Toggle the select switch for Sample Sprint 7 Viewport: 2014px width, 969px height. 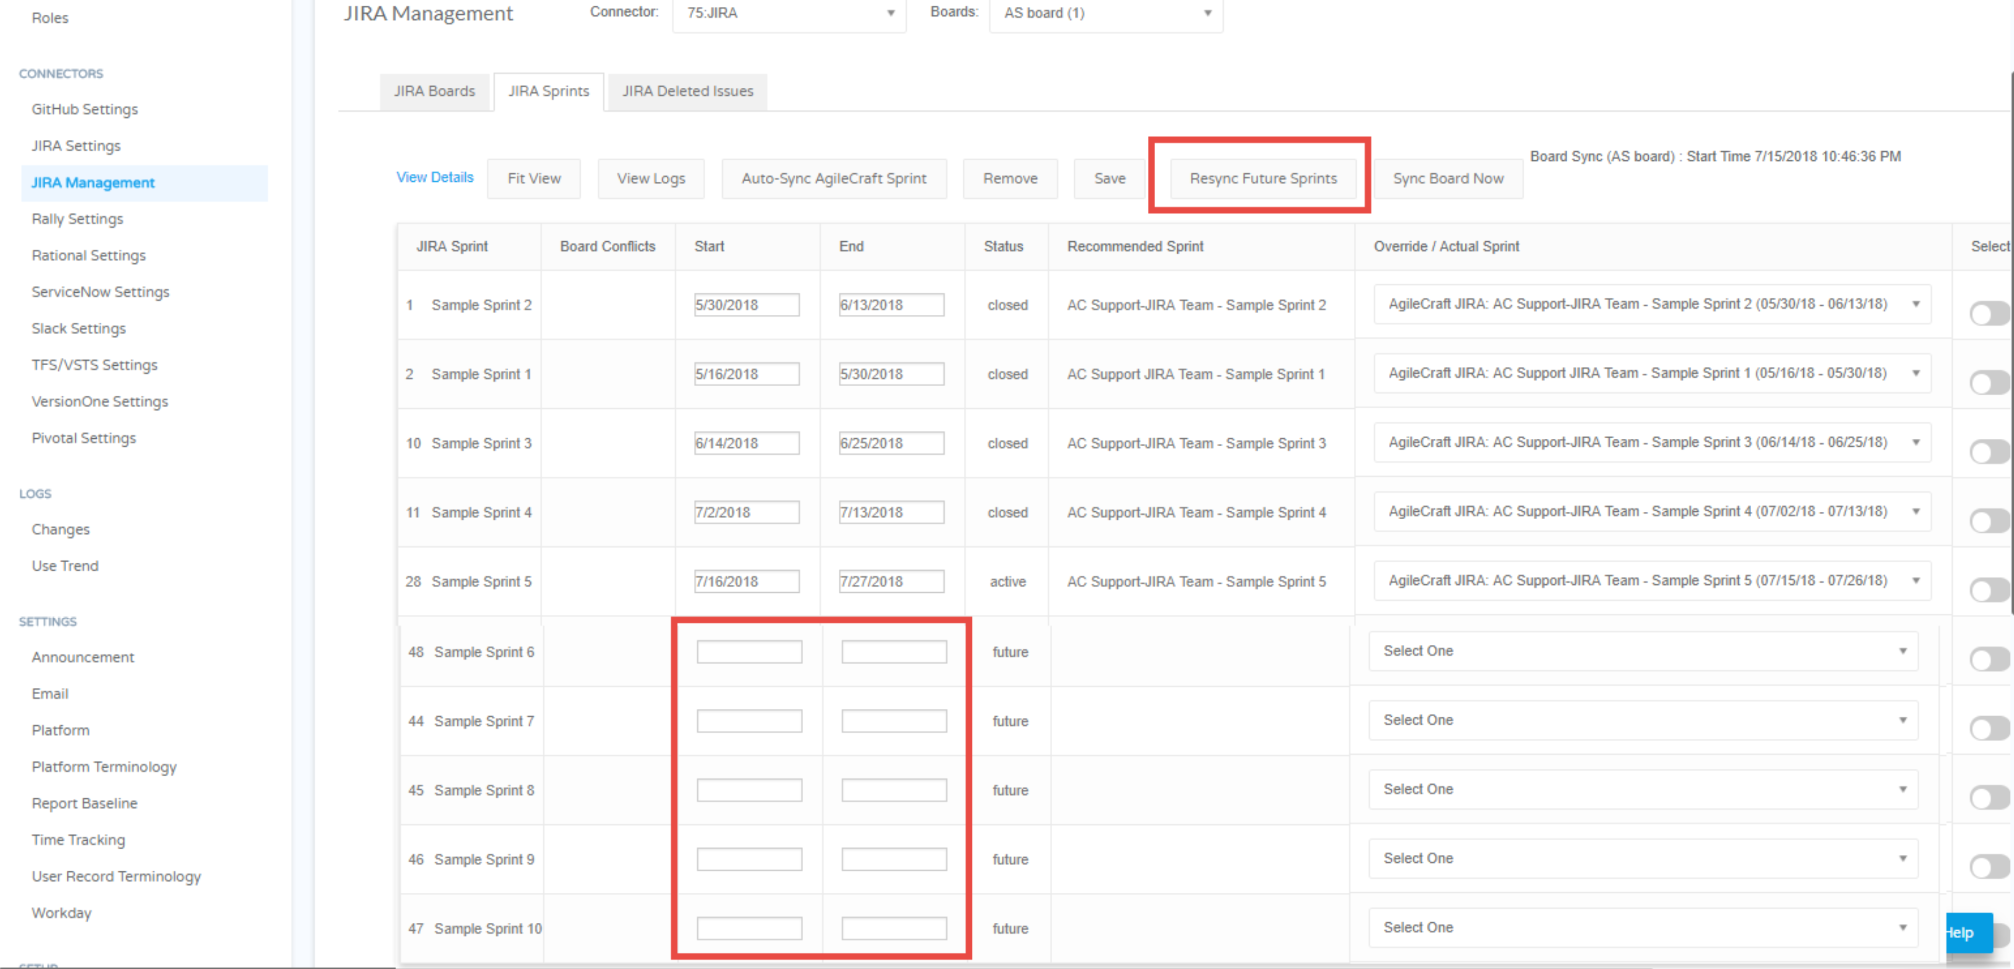1990,728
